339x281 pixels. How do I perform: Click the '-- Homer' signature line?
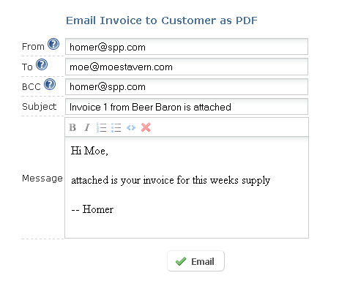point(92,209)
